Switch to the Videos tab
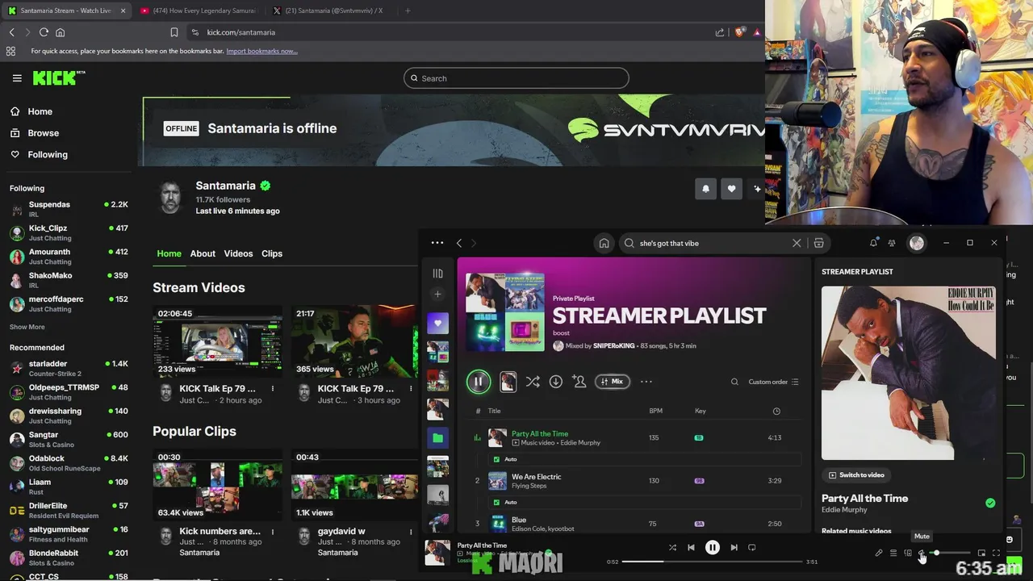 point(238,253)
